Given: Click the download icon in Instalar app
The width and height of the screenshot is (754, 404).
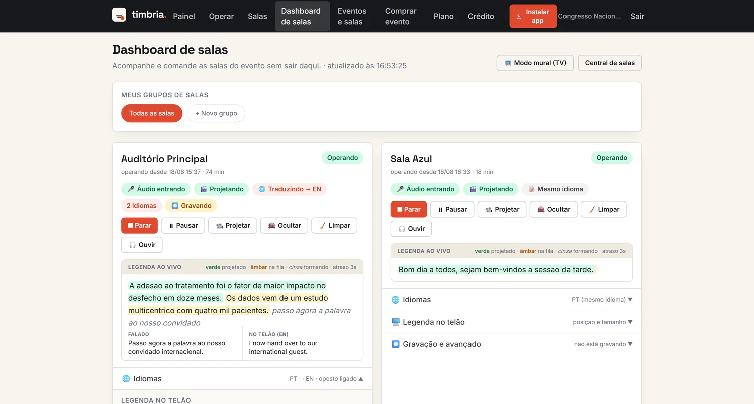Looking at the screenshot, I should (519, 16).
